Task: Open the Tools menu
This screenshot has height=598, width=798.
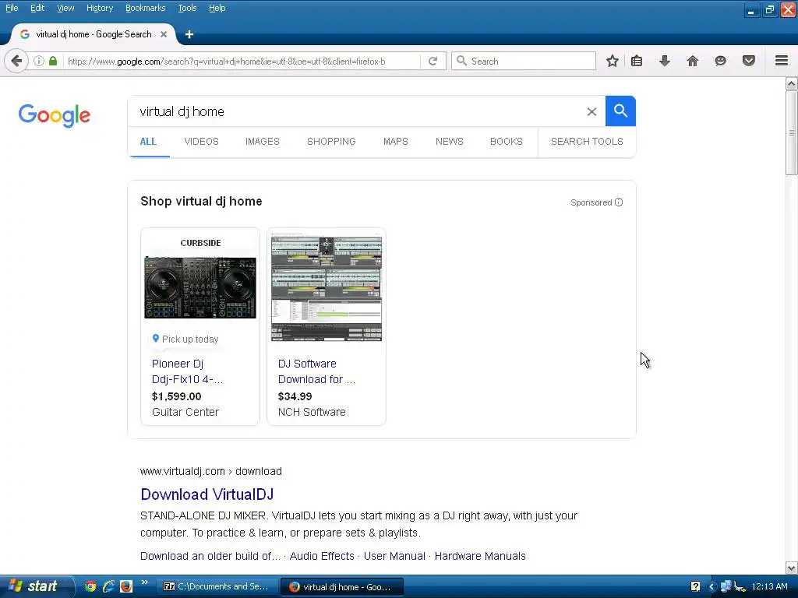Action: 187,8
